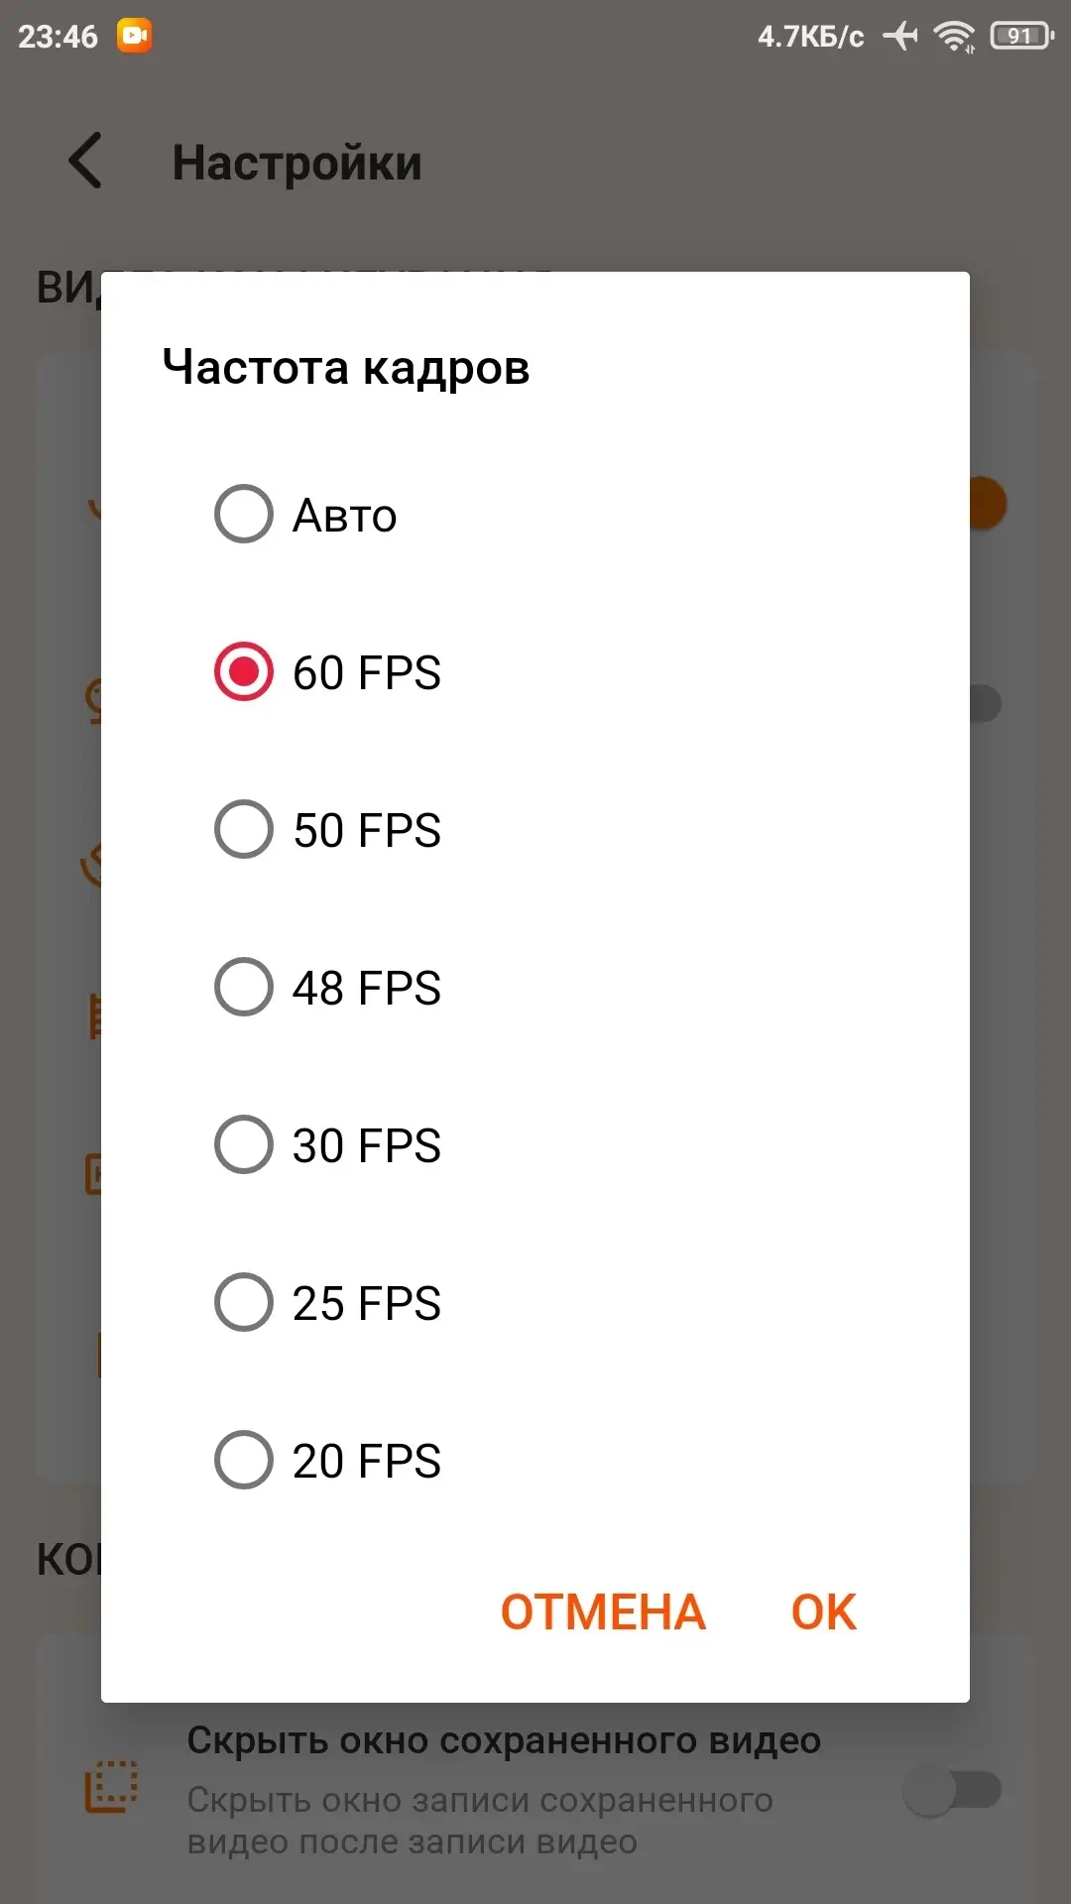
Task: Tap the Частота кадров dialog title
Action: click(346, 368)
